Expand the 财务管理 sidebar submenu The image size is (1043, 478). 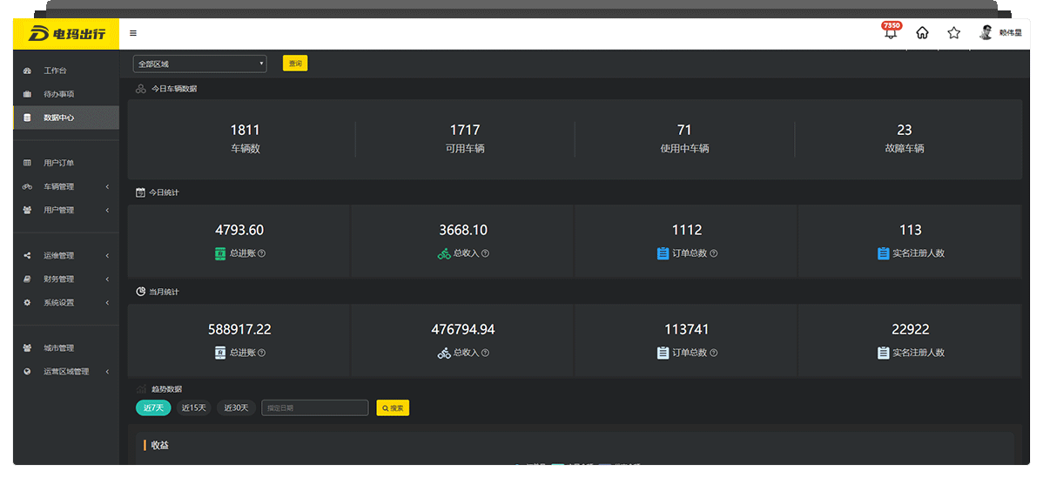coord(66,279)
